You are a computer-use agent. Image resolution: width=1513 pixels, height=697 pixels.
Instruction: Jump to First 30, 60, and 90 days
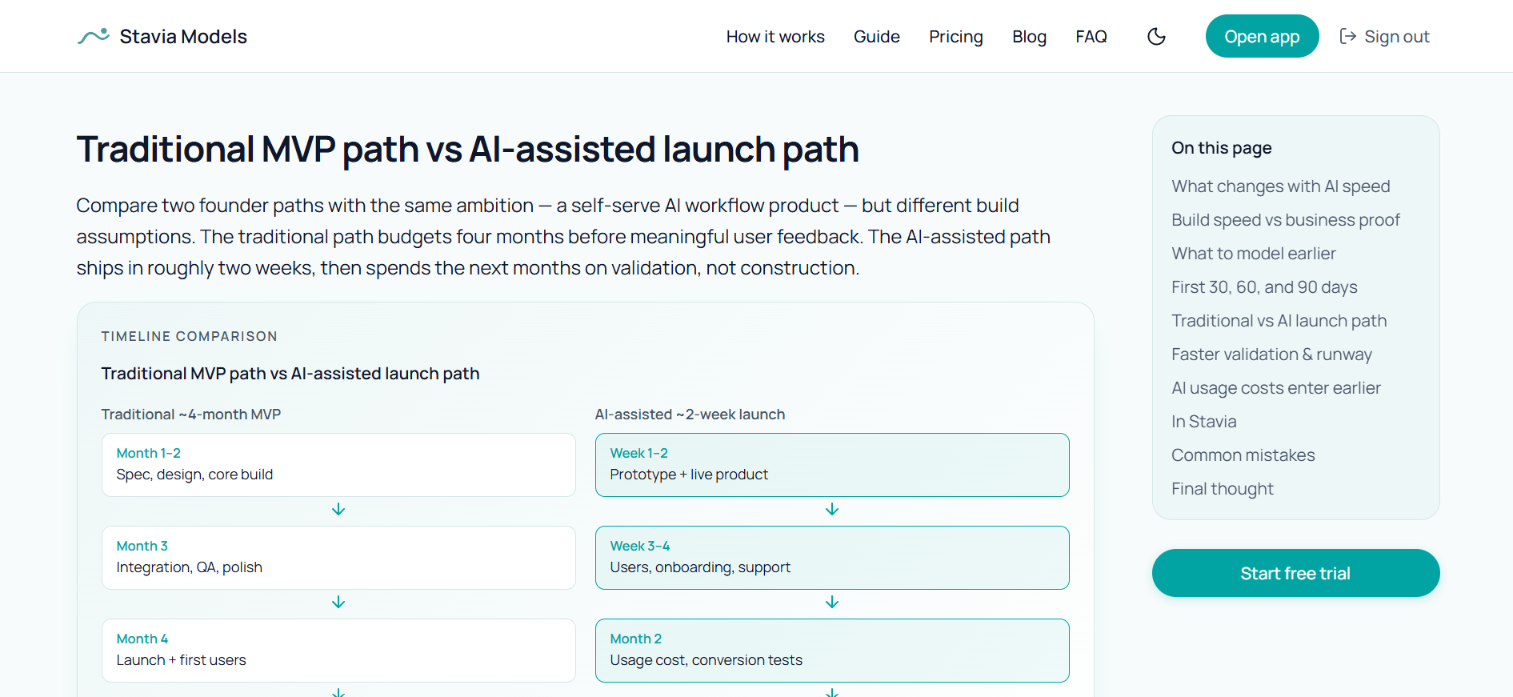(x=1264, y=287)
